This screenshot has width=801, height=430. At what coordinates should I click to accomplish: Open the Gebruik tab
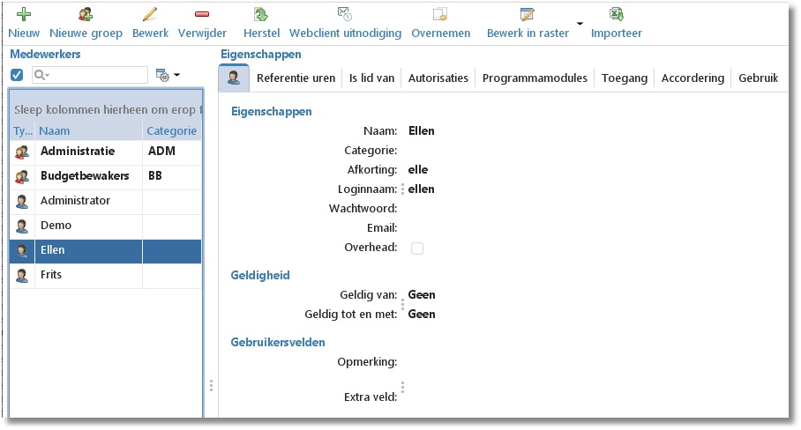(758, 78)
